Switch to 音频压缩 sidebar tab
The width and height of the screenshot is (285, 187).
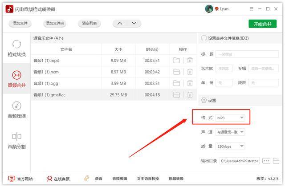pos(16,110)
